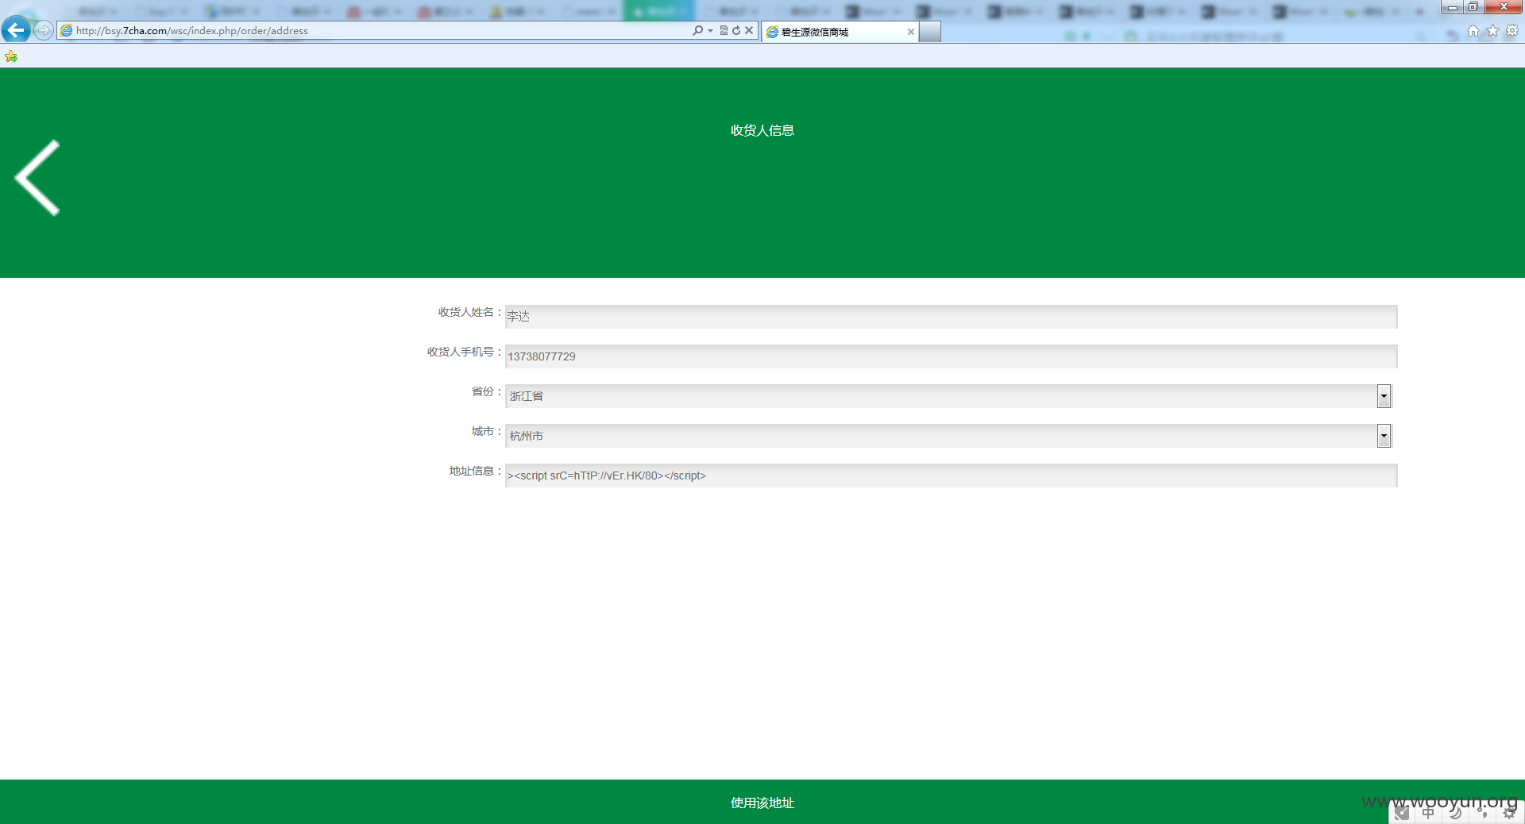
Task: Focus the 地址信息 input field
Action: pos(951,475)
